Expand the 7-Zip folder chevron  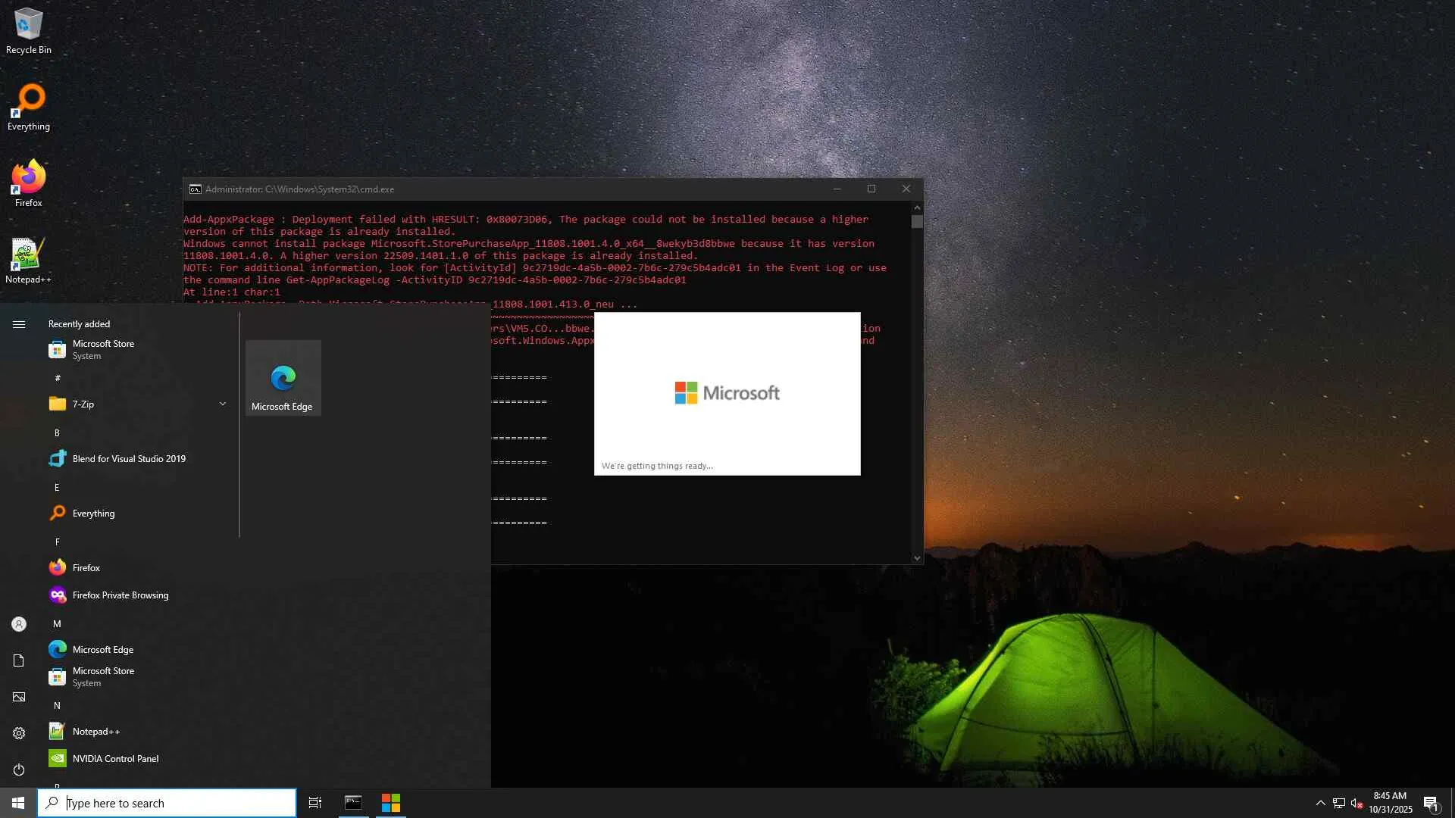[x=222, y=404]
